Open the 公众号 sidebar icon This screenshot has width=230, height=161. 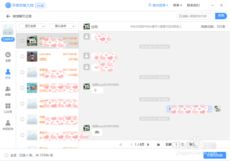click(8, 106)
